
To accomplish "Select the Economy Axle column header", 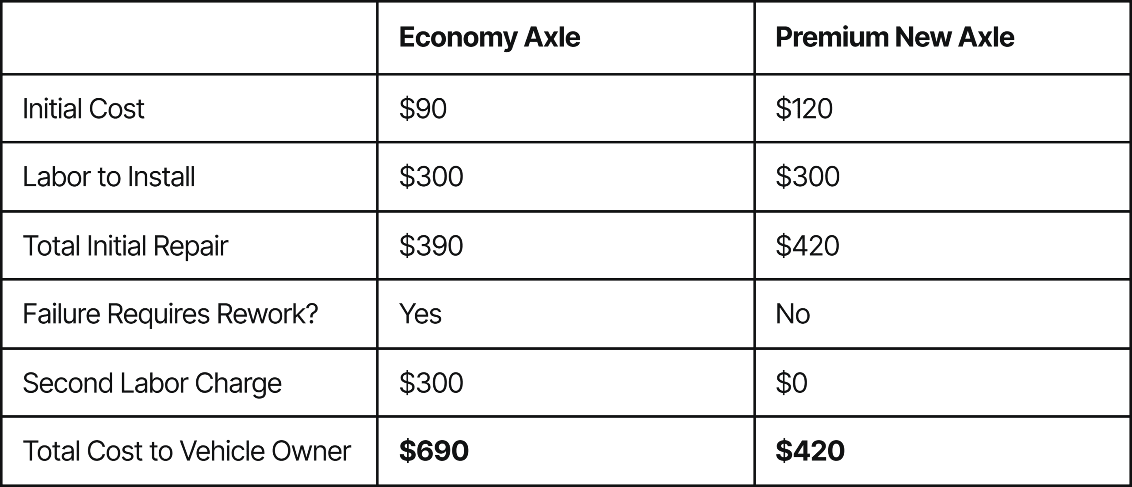I will pyautogui.click(x=490, y=38).
